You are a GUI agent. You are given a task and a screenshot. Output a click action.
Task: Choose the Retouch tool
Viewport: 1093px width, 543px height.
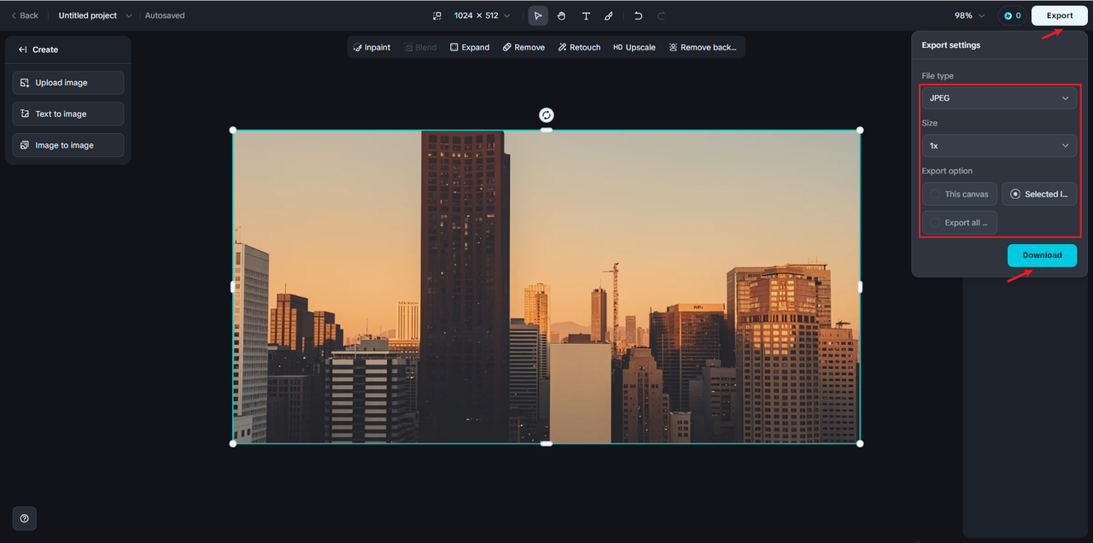[x=579, y=47]
